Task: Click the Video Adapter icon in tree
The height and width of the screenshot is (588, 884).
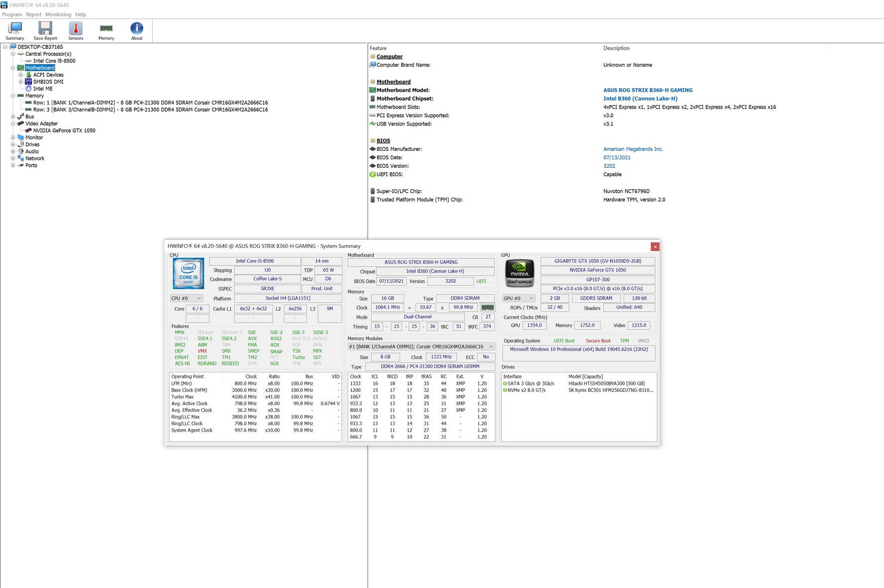Action: pyautogui.click(x=20, y=123)
